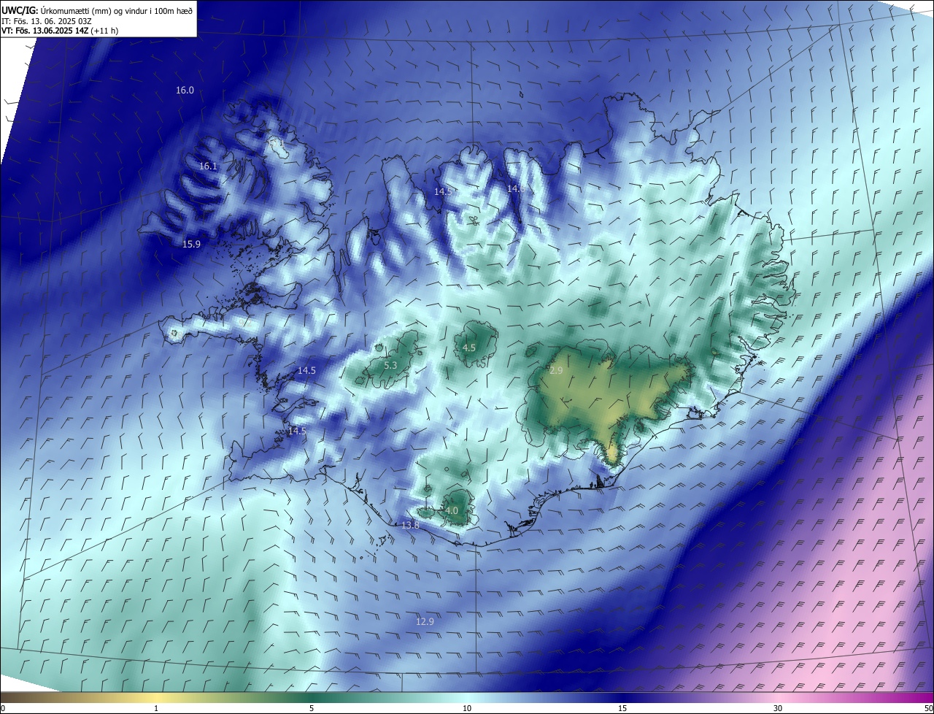Click the 13.8 value on the south coast

click(x=410, y=525)
